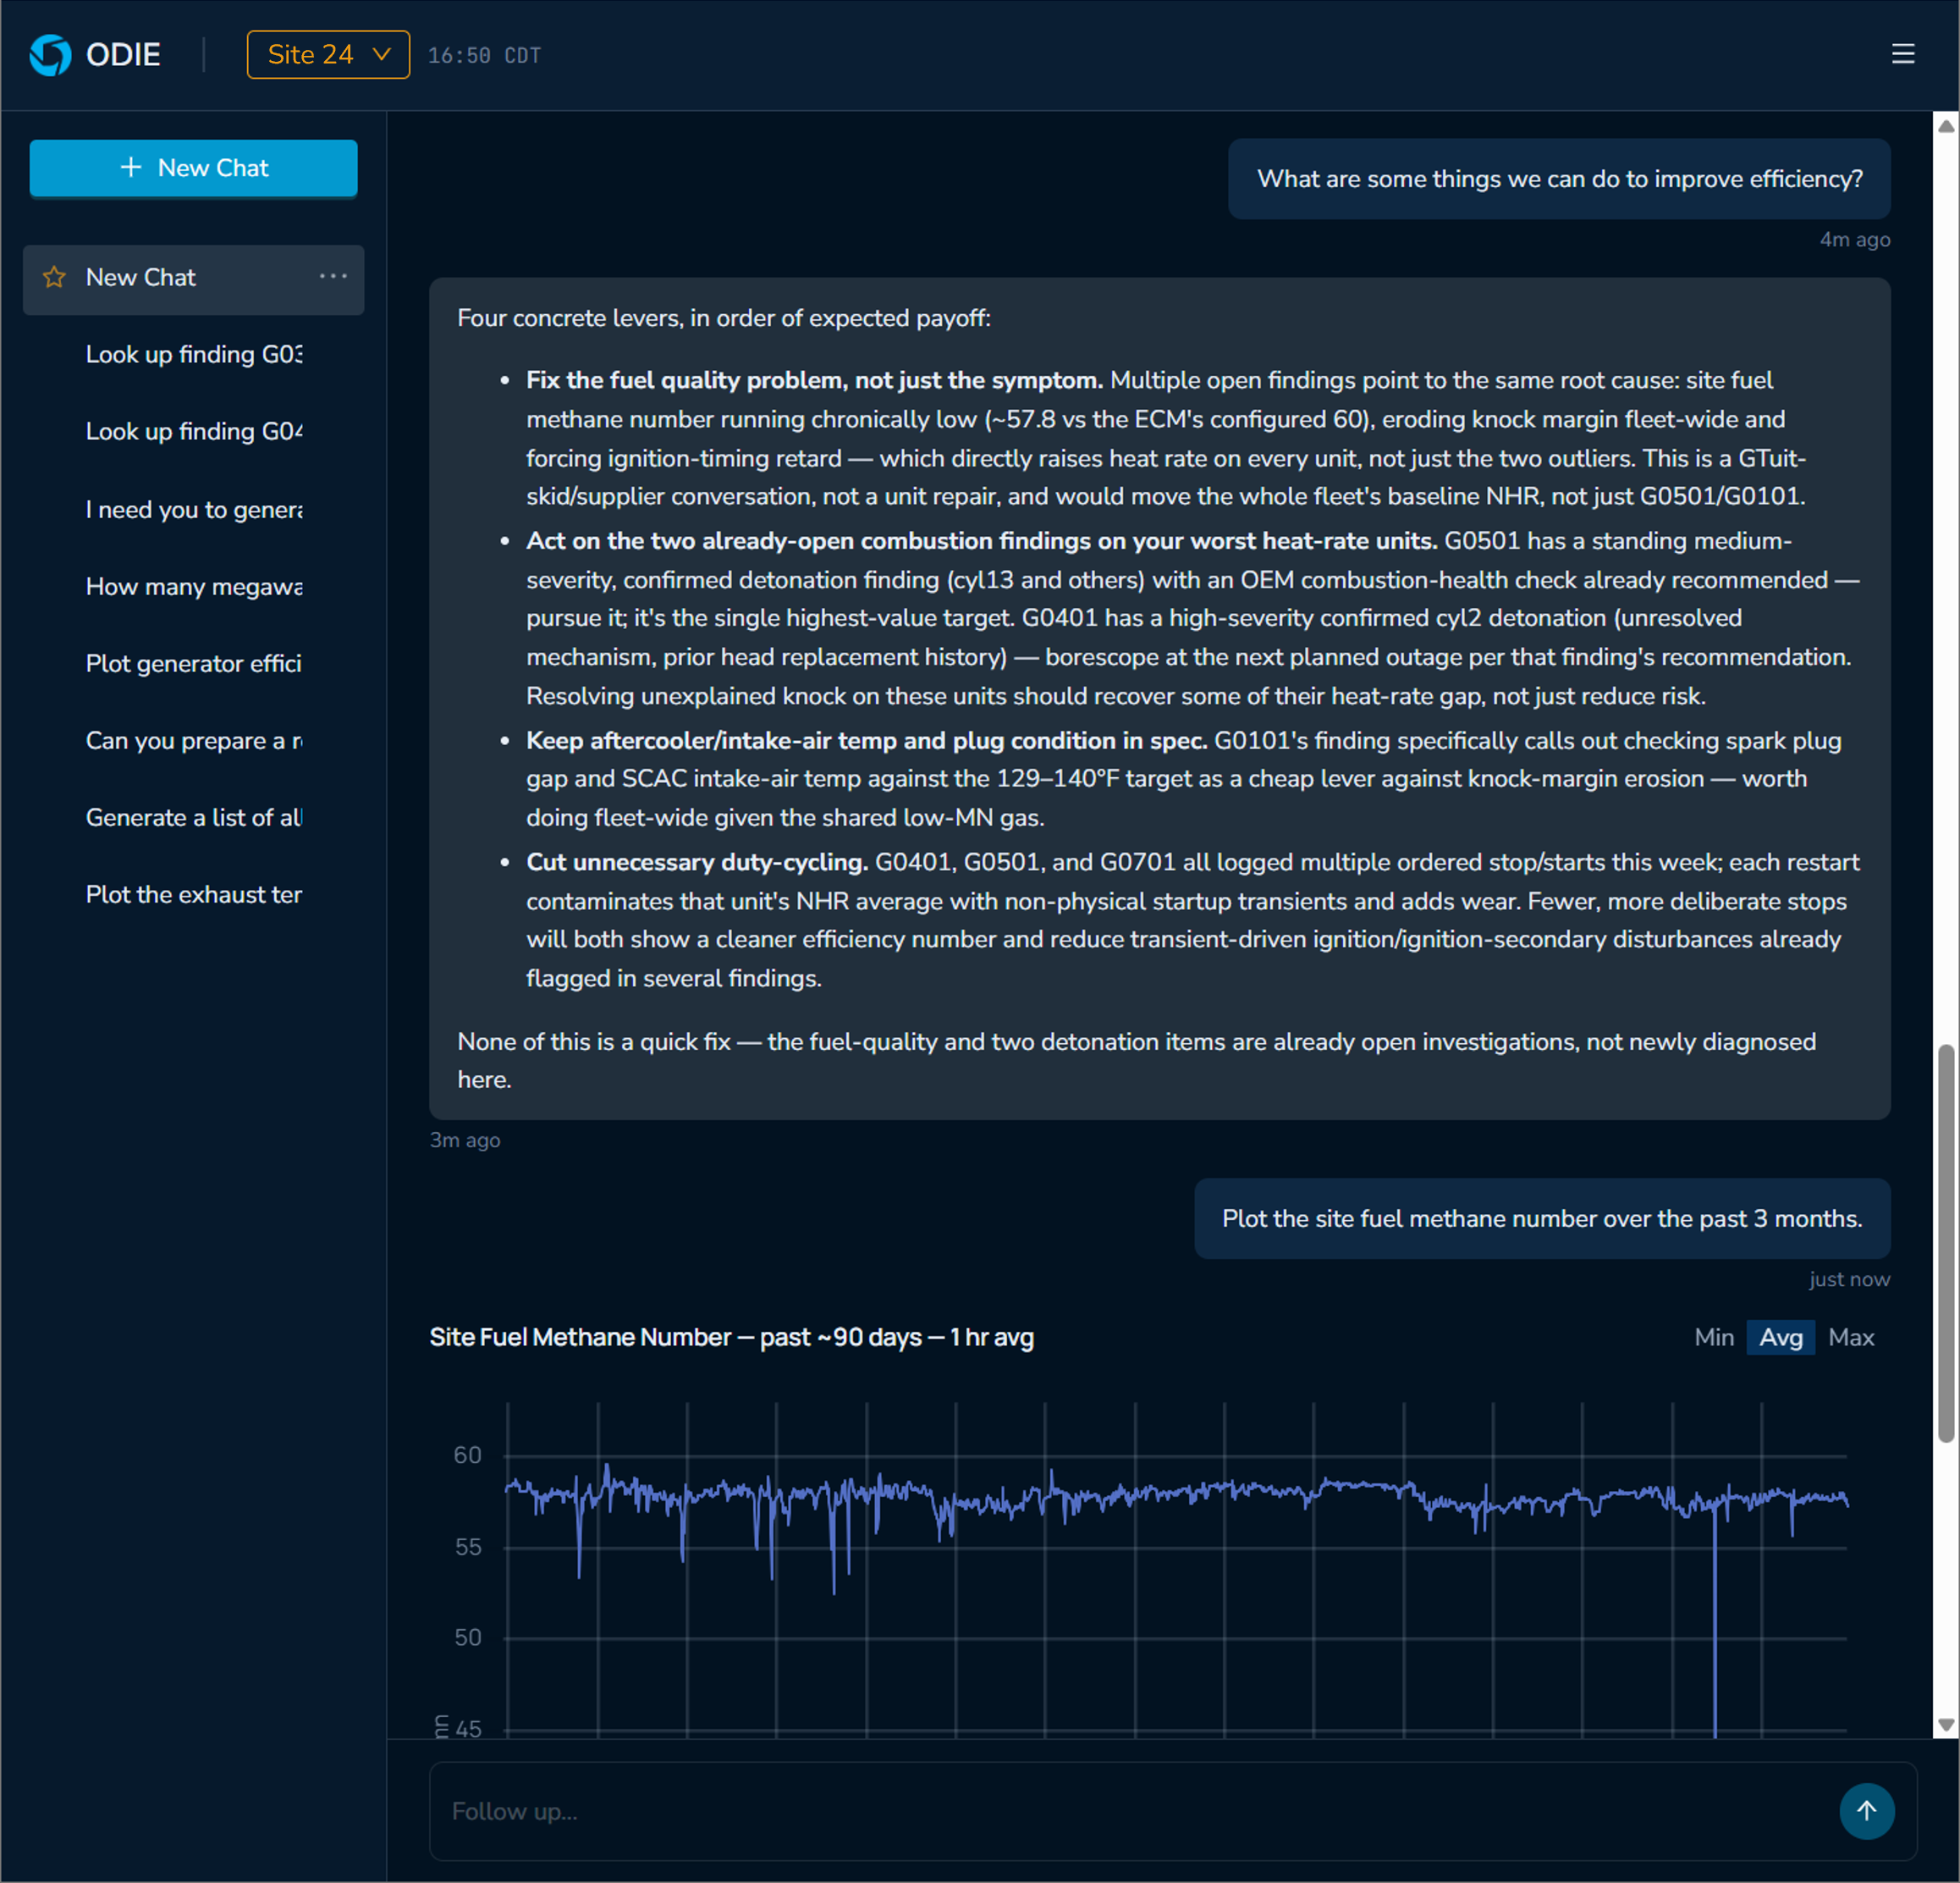Viewport: 1960px width, 1883px height.
Task: Click the 60 y-axis label
Action: (x=467, y=1455)
